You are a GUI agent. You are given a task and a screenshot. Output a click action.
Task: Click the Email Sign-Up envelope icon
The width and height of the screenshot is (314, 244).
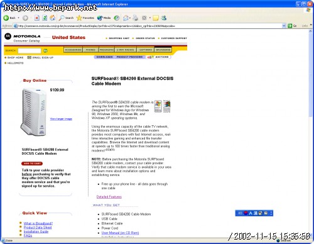pos(30,57)
